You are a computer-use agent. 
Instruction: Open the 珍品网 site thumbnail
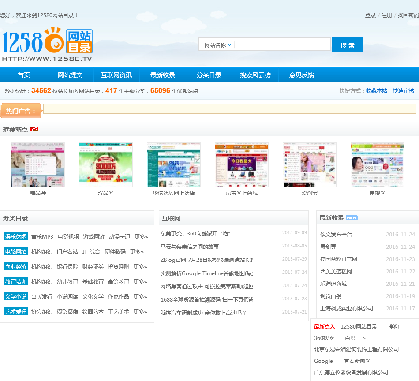coord(106,165)
